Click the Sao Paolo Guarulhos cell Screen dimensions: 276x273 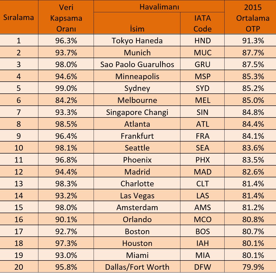(x=137, y=64)
